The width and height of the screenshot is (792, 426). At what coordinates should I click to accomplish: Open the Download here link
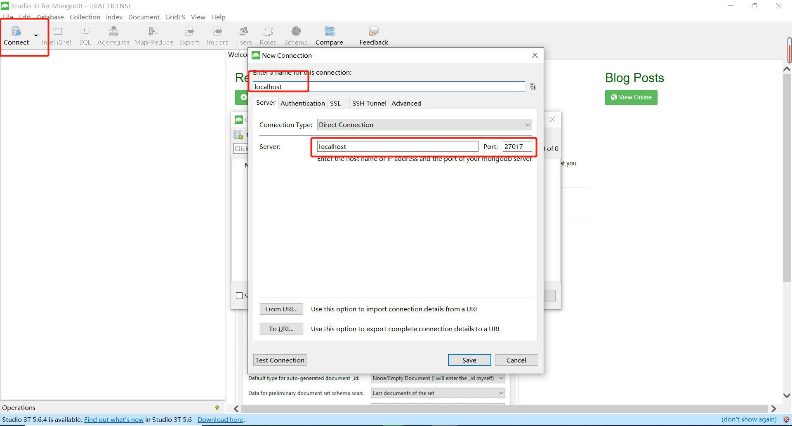(x=220, y=419)
